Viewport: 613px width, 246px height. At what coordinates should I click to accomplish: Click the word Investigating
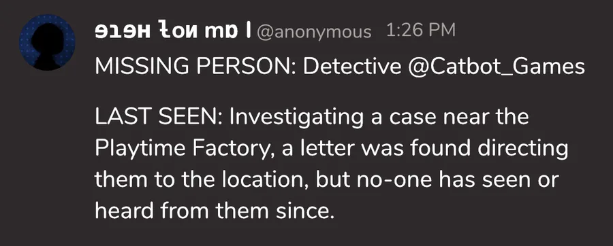click(x=297, y=118)
